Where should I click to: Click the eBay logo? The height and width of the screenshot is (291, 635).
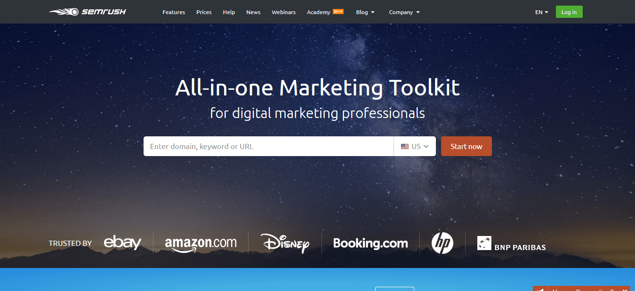tap(122, 243)
